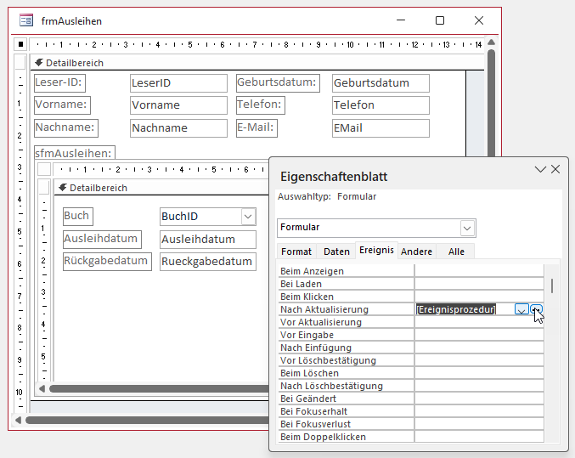Maximize the frmAusleihen window

440,20
